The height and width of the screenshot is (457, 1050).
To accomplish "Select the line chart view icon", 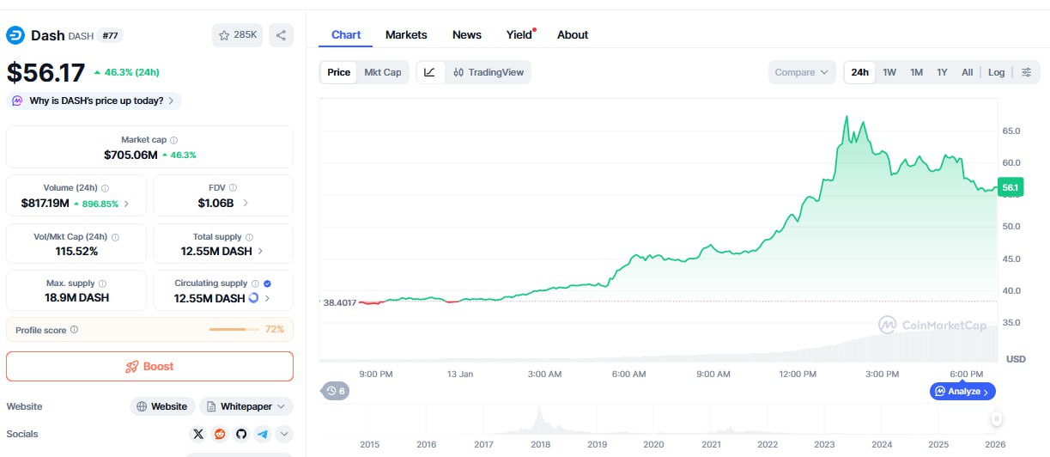I will (x=430, y=72).
